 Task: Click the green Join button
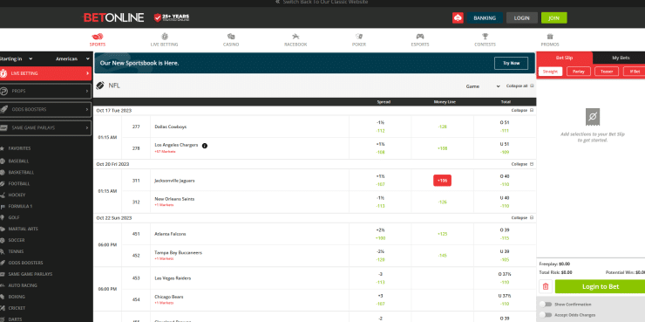click(x=553, y=18)
